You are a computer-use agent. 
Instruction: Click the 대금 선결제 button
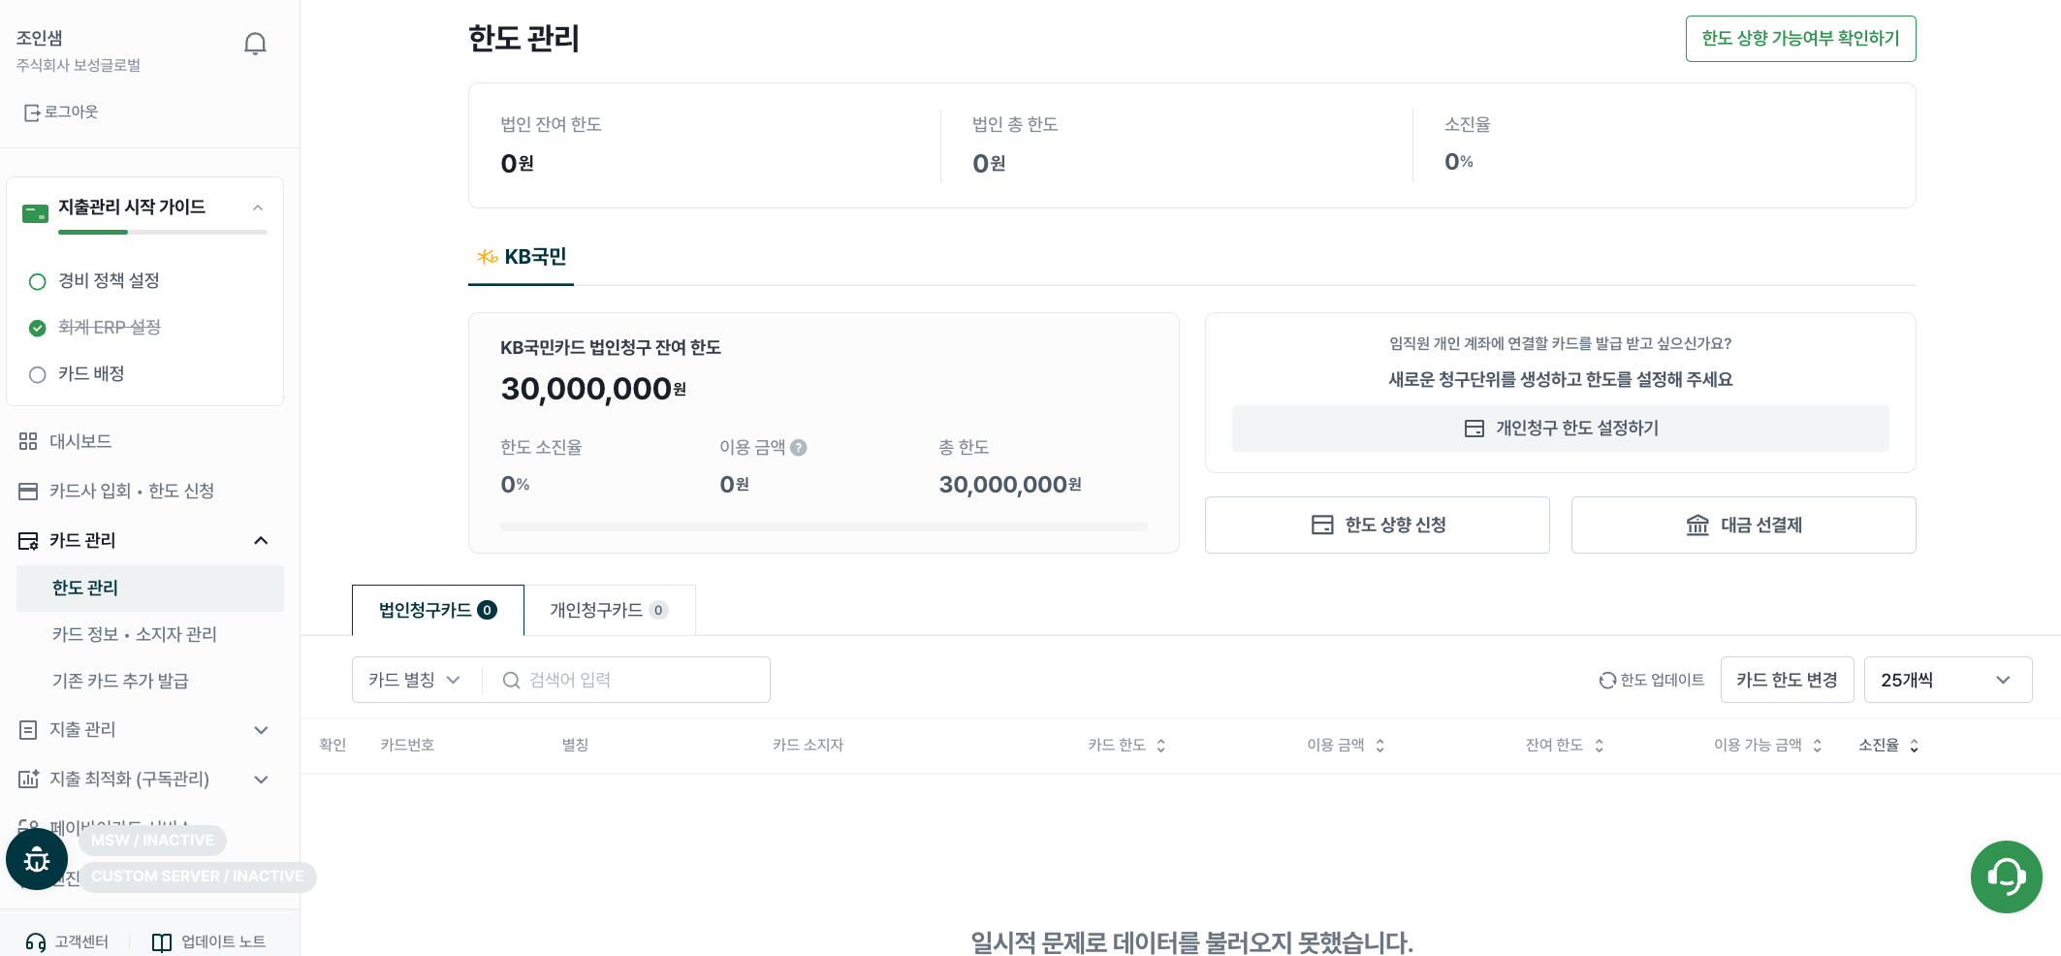[x=1743, y=525]
